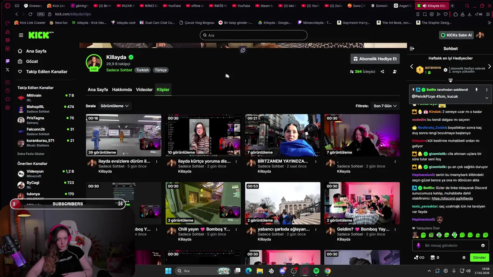This screenshot has width=493, height=277.
Task: Expand Daha Fazla Göster channel list
Action: click(x=31, y=154)
